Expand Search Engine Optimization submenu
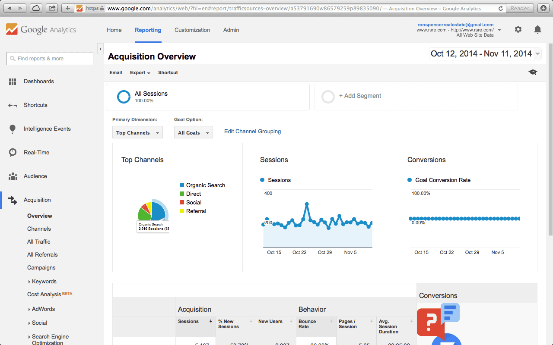 (29, 337)
